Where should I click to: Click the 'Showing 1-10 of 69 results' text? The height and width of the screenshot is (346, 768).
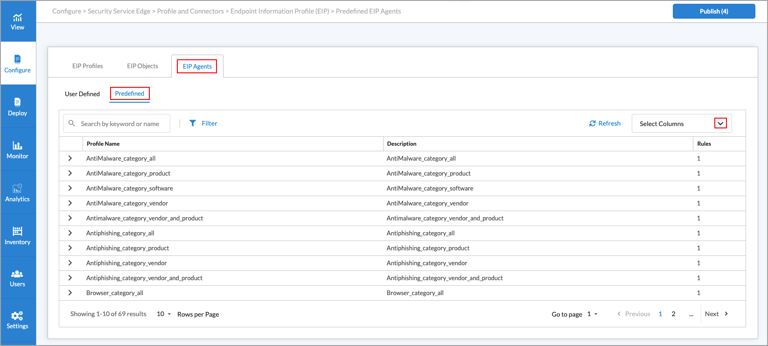(x=108, y=314)
